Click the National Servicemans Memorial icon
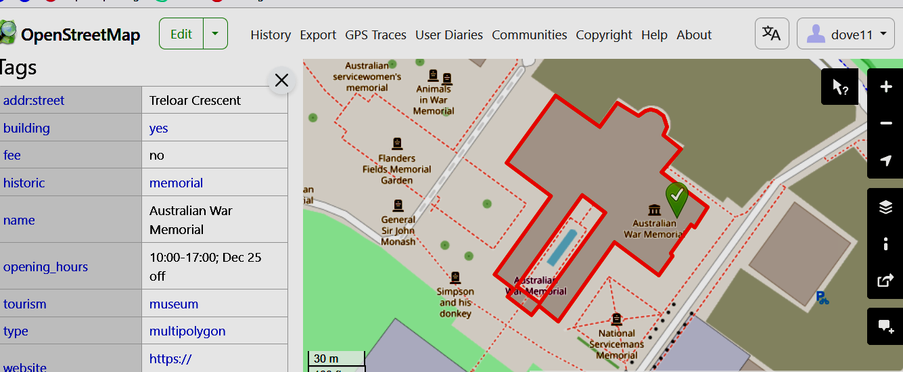Image resolution: width=903 pixels, height=372 pixels. click(616, 319)
